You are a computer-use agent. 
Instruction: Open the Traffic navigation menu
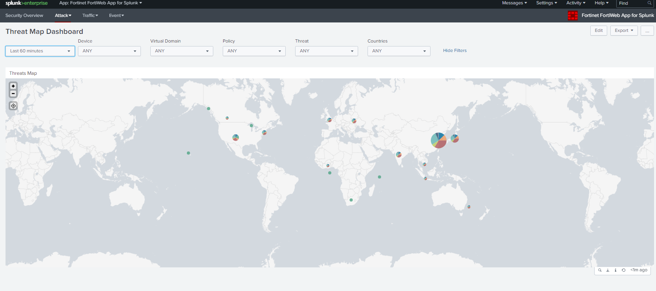click(x=90, y=15)
